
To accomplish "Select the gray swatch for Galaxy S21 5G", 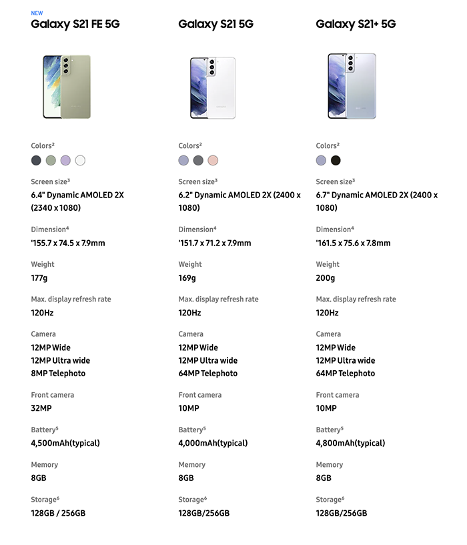I will pyautogui.click(x=198, y=160).
